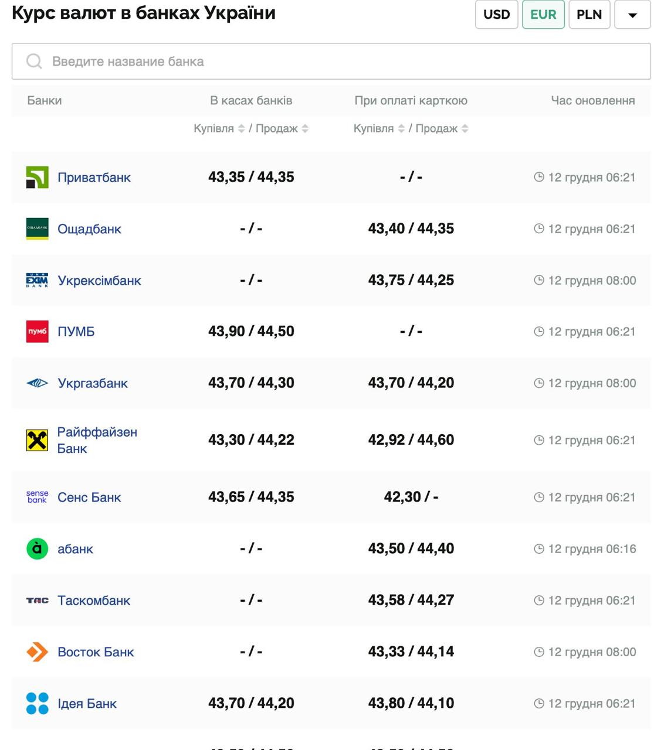Open the Таскомбанк bank link
Image resolution: width=671 pixels, height=750 pixels.
94,601
